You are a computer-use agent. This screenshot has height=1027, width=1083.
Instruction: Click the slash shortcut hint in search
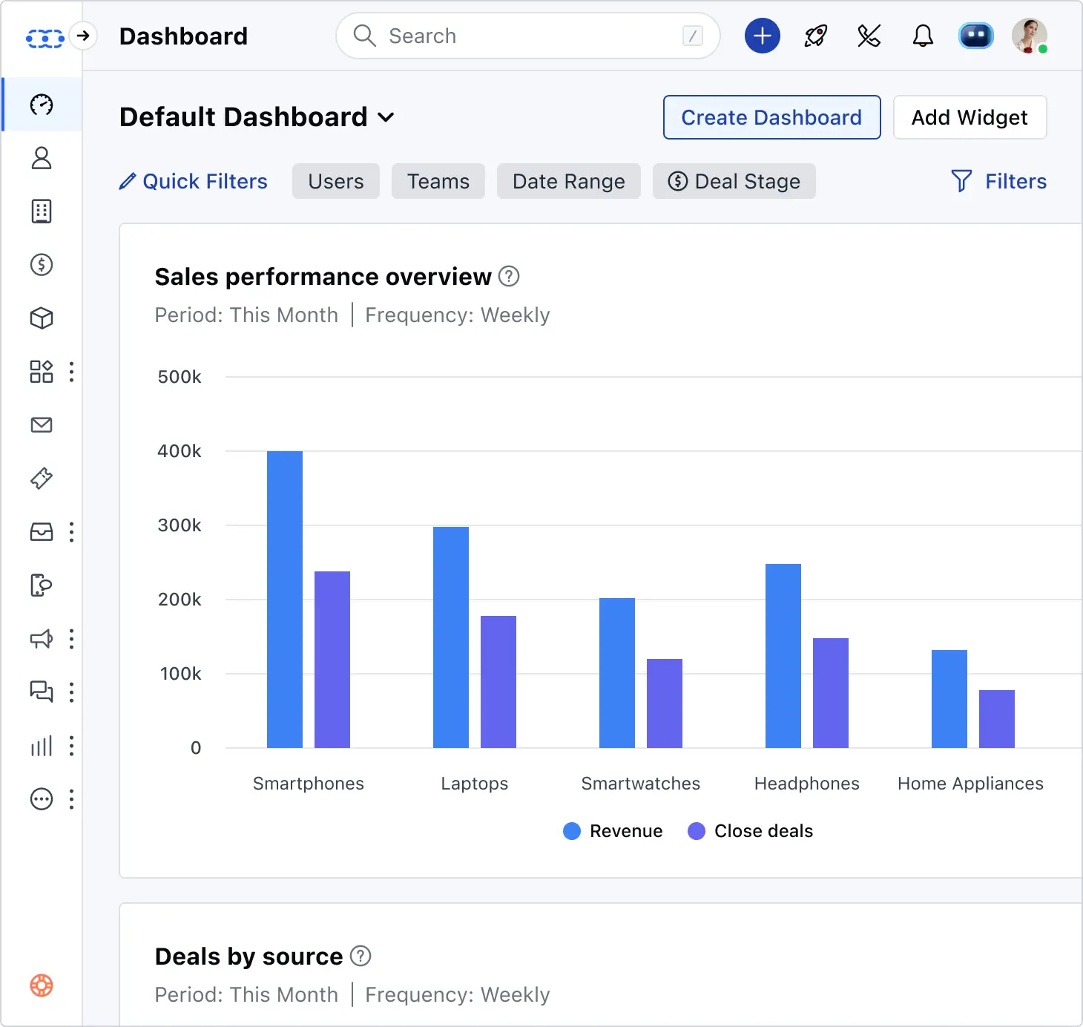pyautogui.click(x=692, y=36)
